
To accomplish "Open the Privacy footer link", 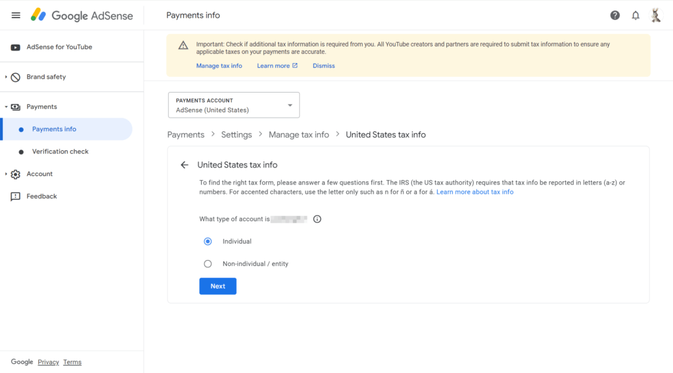I will click(48, 362).
